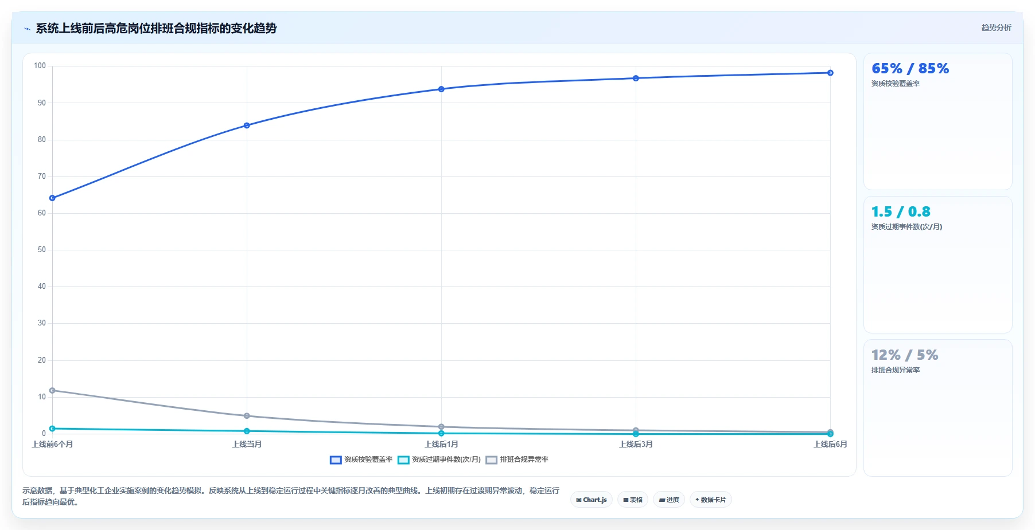Toggle the cyan 资质过期事件数 legend swatch
This screenshot has height=530, width=1035.
coord(403,460)
